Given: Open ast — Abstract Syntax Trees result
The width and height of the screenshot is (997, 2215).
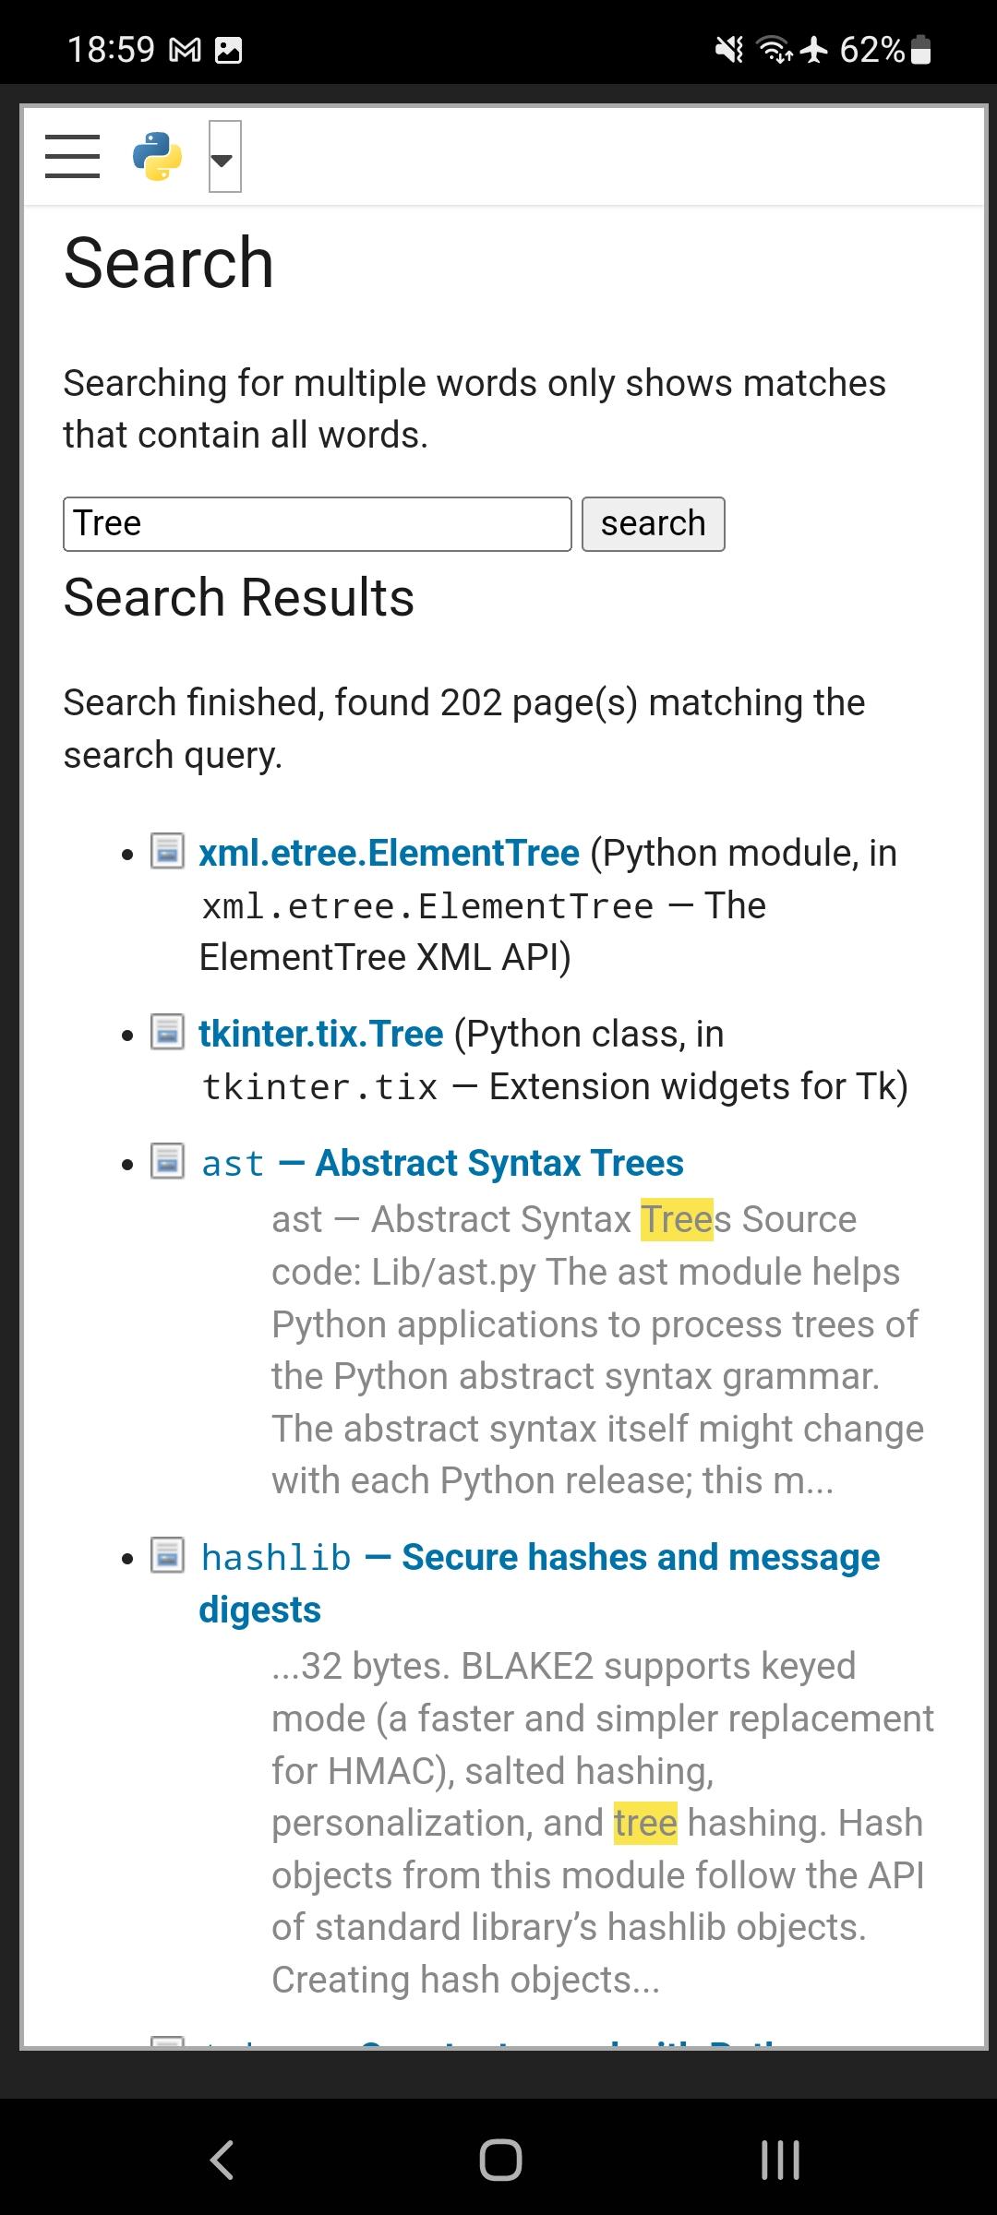Looking at the screenshot, I should click(x=443, y=1164).
